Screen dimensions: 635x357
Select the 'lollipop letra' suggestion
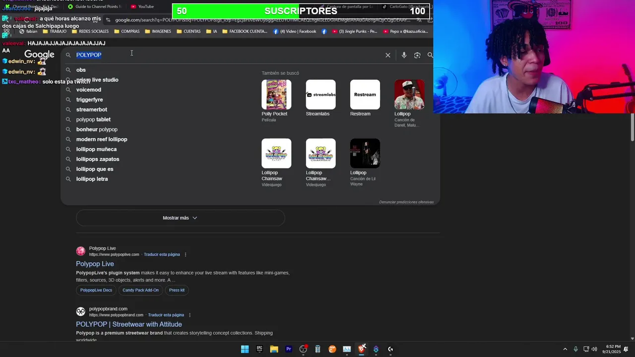pos(92,179)
